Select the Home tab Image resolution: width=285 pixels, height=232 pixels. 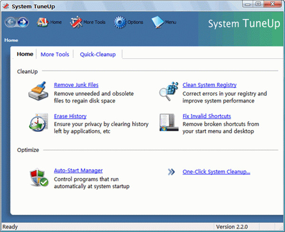point(25,54)
